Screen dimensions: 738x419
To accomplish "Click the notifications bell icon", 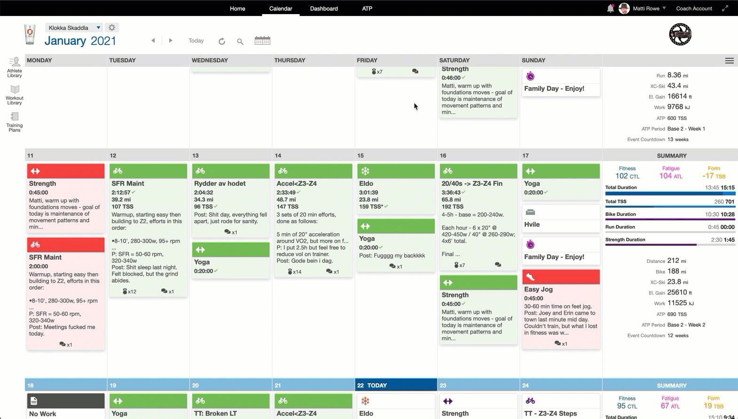I will pos(610,8).
